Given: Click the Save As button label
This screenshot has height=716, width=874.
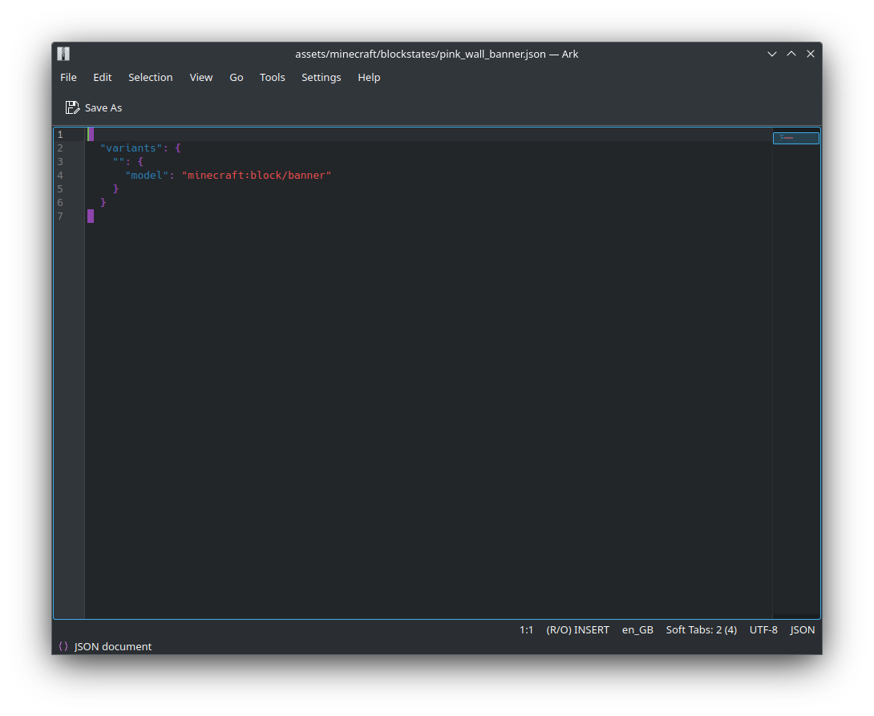Looking at the screenshot, I should 103,108.
